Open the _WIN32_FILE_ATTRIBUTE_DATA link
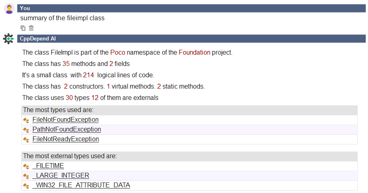 coord(81,185)
